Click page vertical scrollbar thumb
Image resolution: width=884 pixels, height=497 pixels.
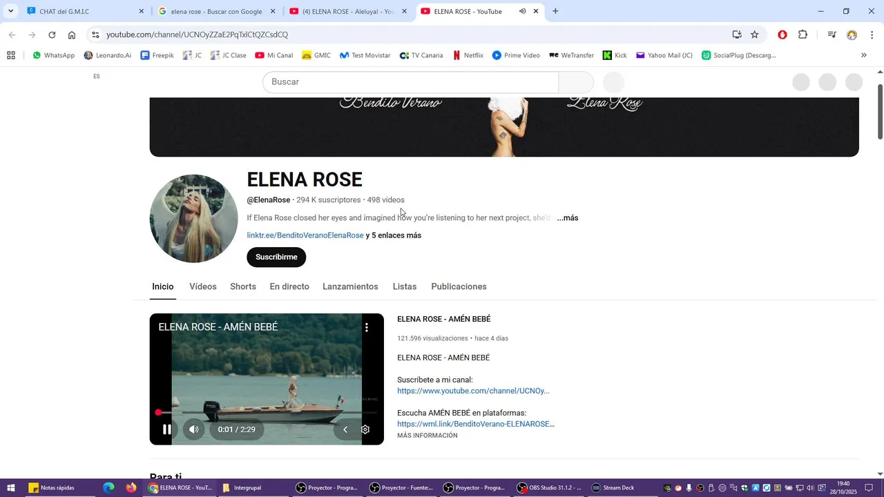tap(880, 111)
